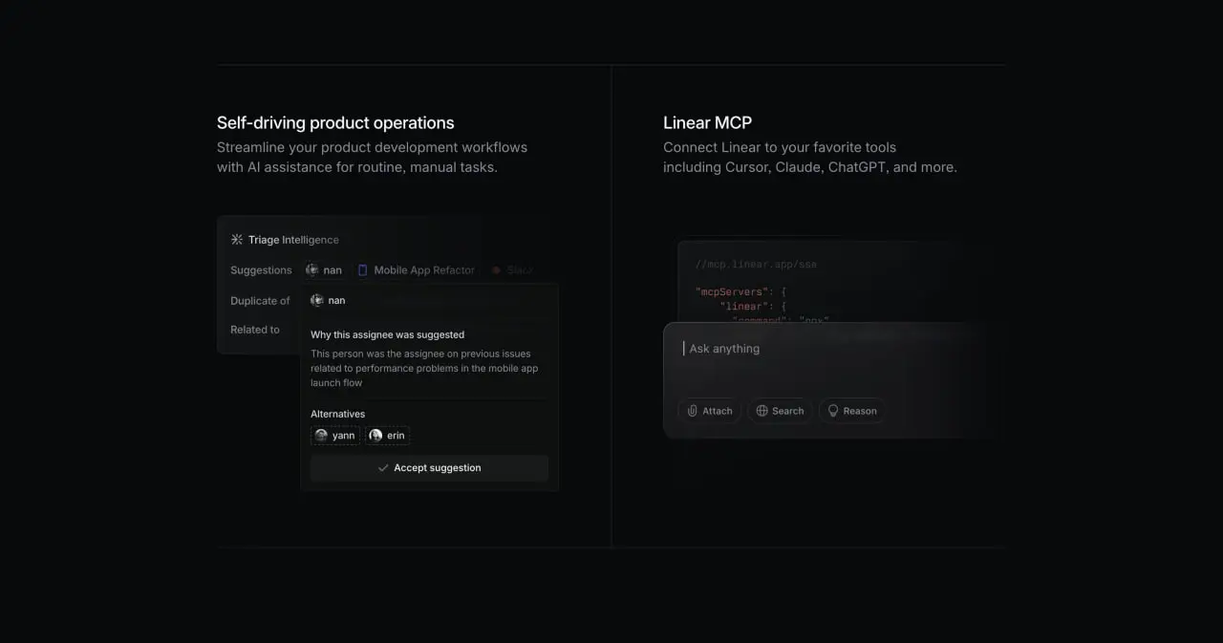1223x643 pixels.
Task: Click the Why this assignee was suggested heading
Action: click(x=387, y=334)
